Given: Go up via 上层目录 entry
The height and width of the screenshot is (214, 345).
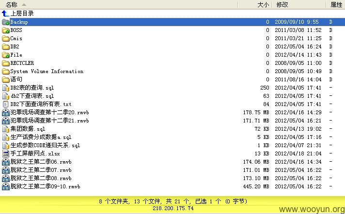Looking at the screenshot, I should (x=22, y=14).
